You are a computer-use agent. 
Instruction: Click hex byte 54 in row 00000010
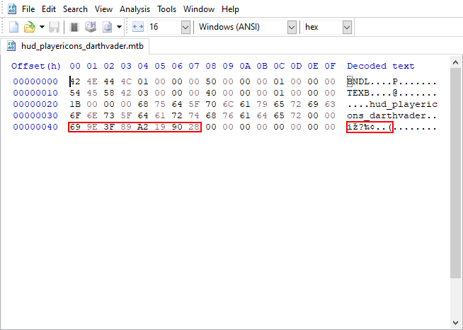[75, 93]
